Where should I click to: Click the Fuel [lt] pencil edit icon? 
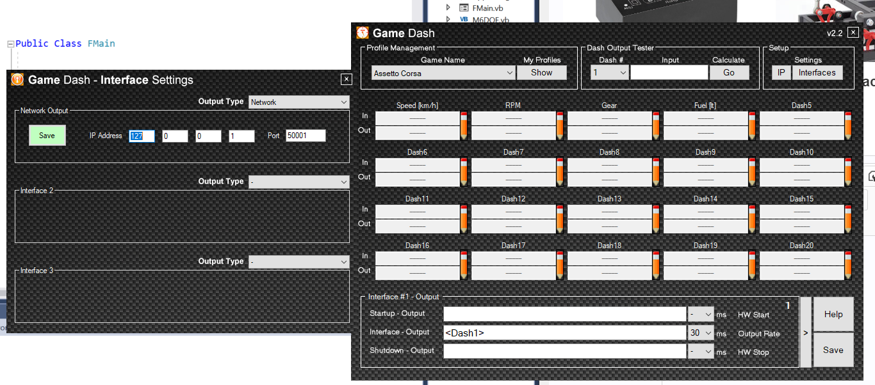click(753, 125)
